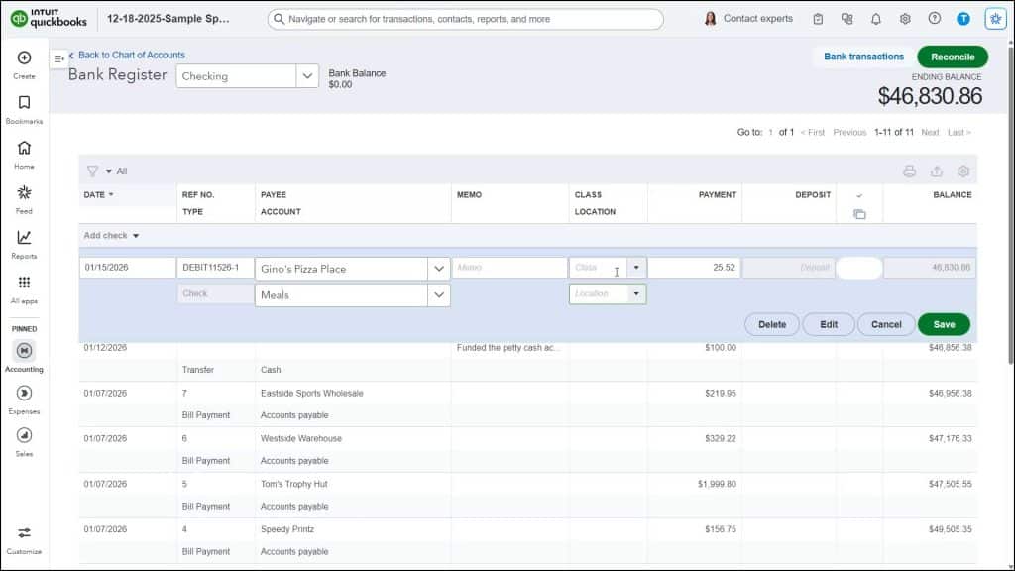Open All apps grid
Viewport: 1015px width, 571px height.
[24, 289]
